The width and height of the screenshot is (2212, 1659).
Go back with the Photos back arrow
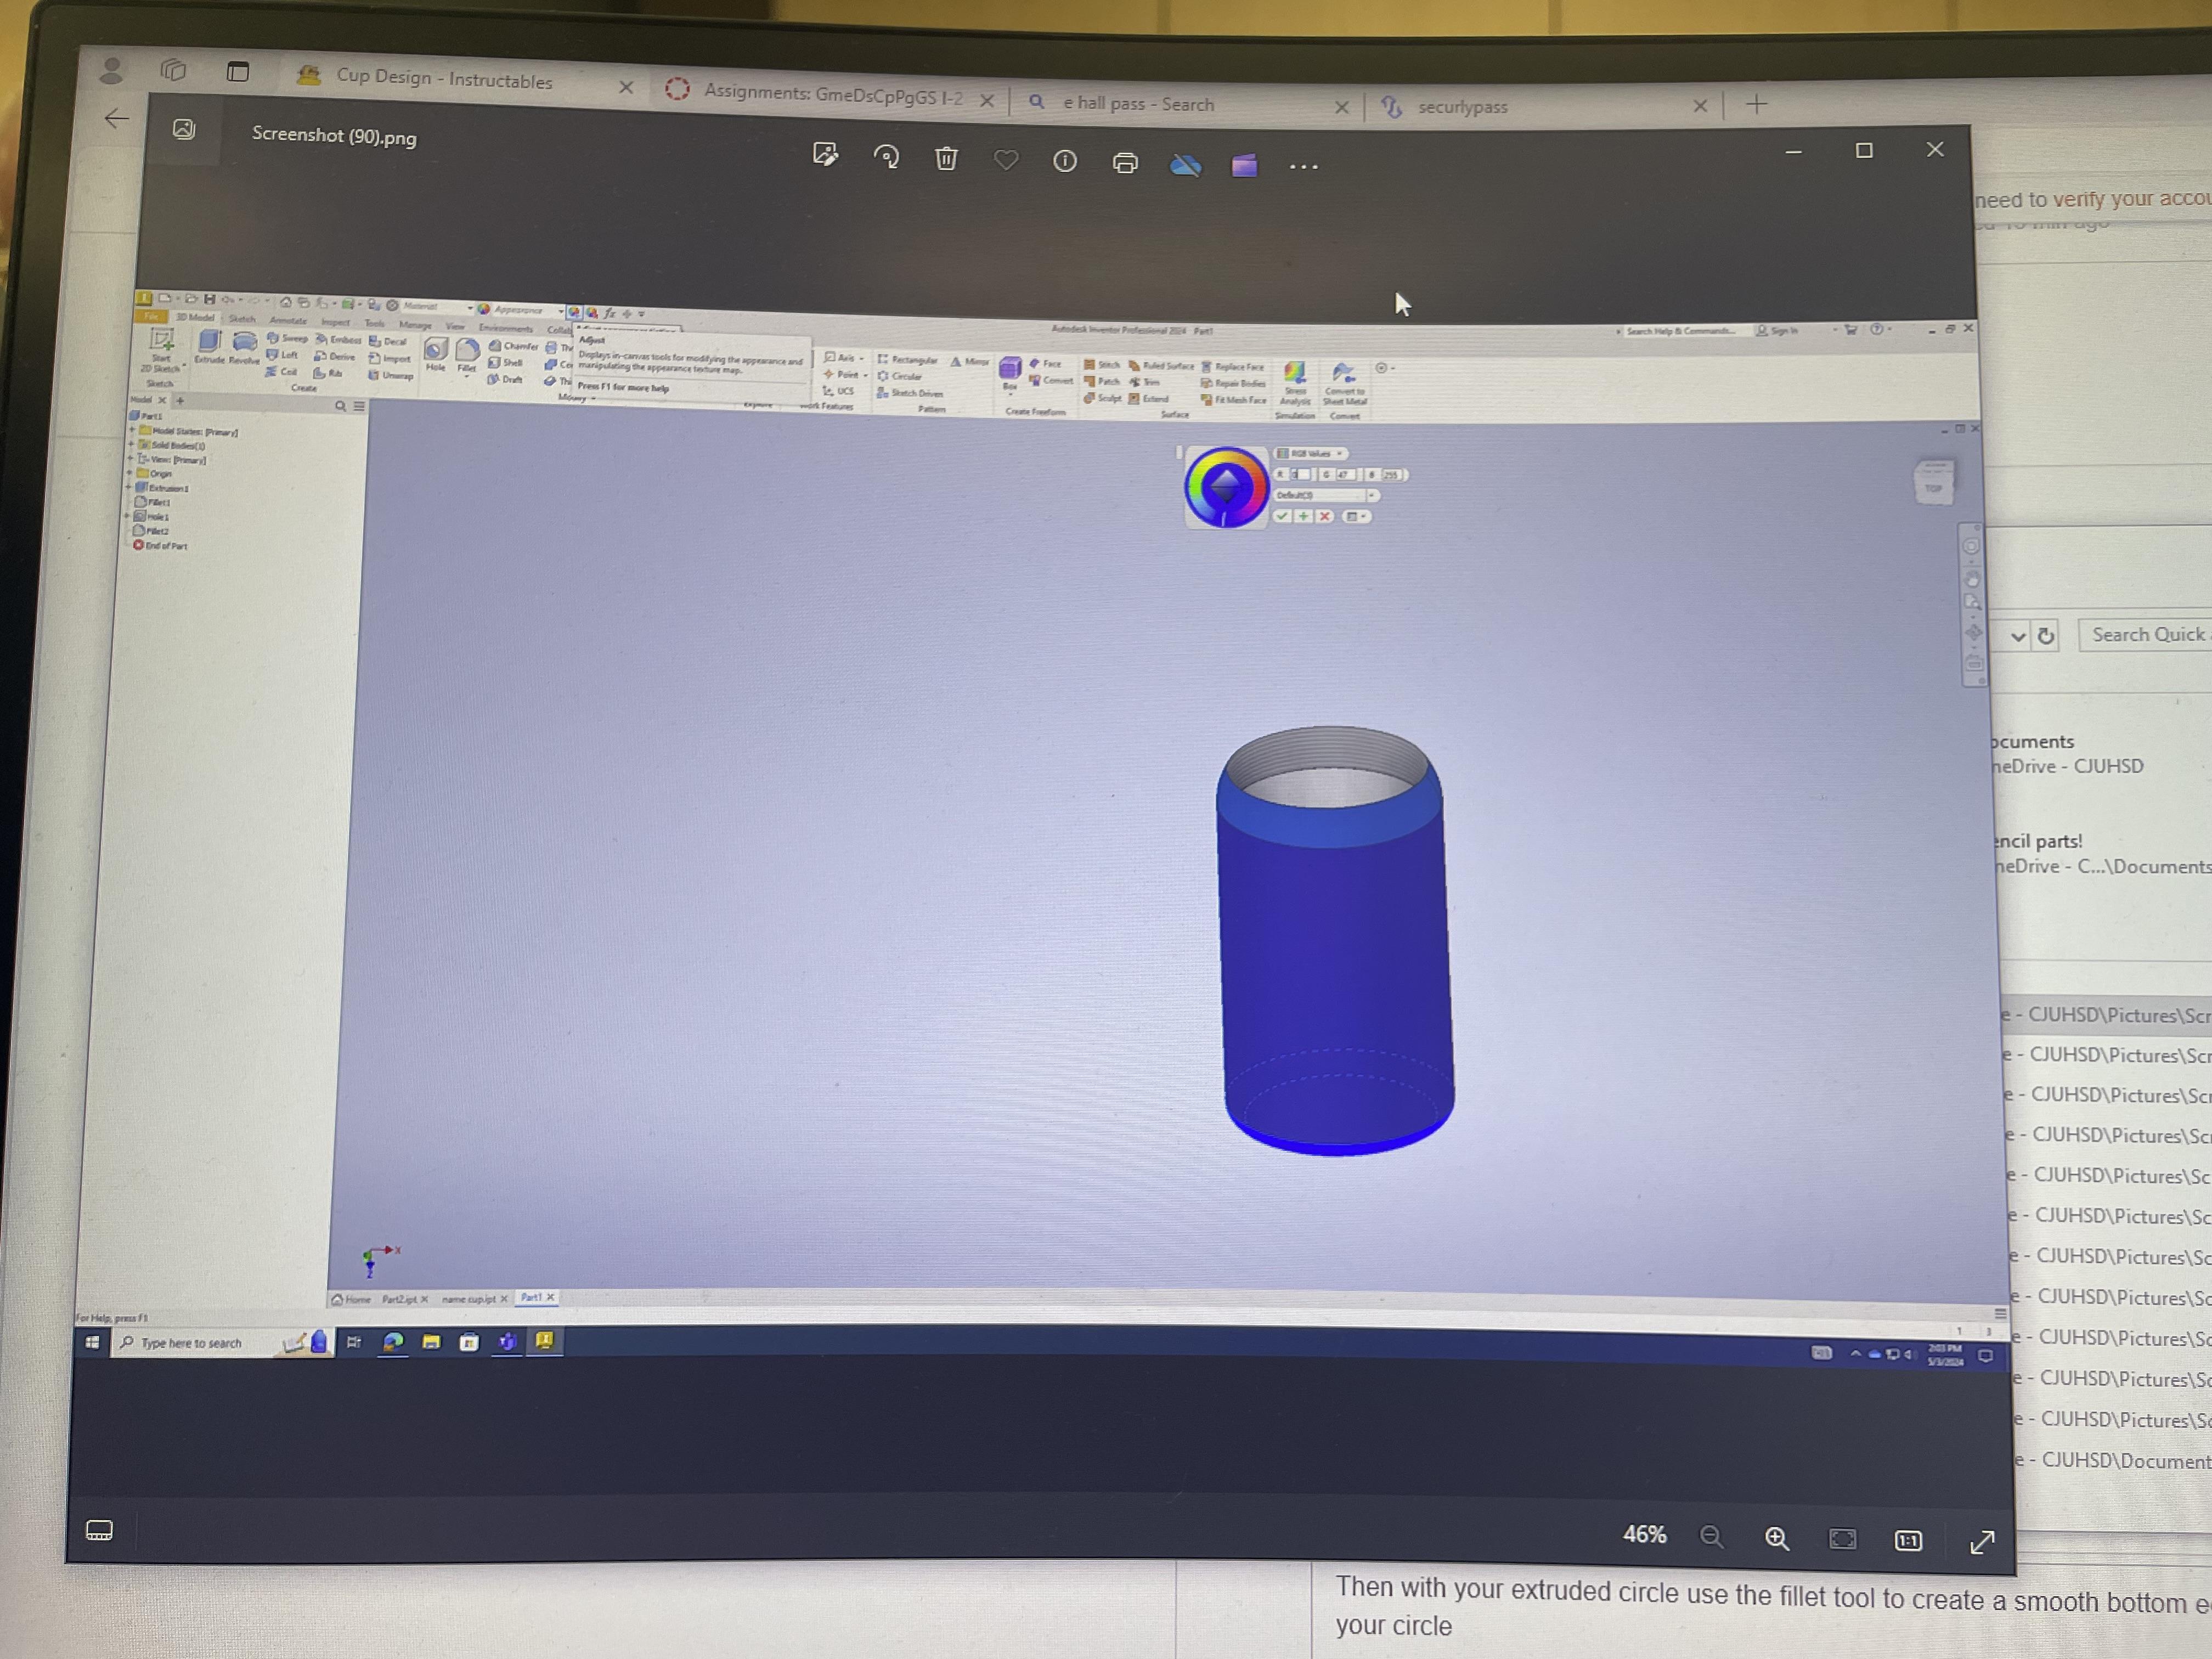coord(117,119)
